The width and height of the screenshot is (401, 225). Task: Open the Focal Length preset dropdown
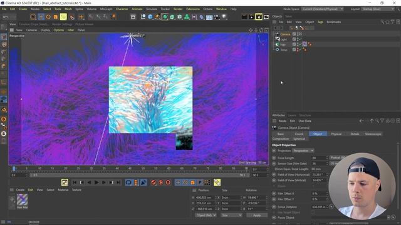click(x=338, y=157)
